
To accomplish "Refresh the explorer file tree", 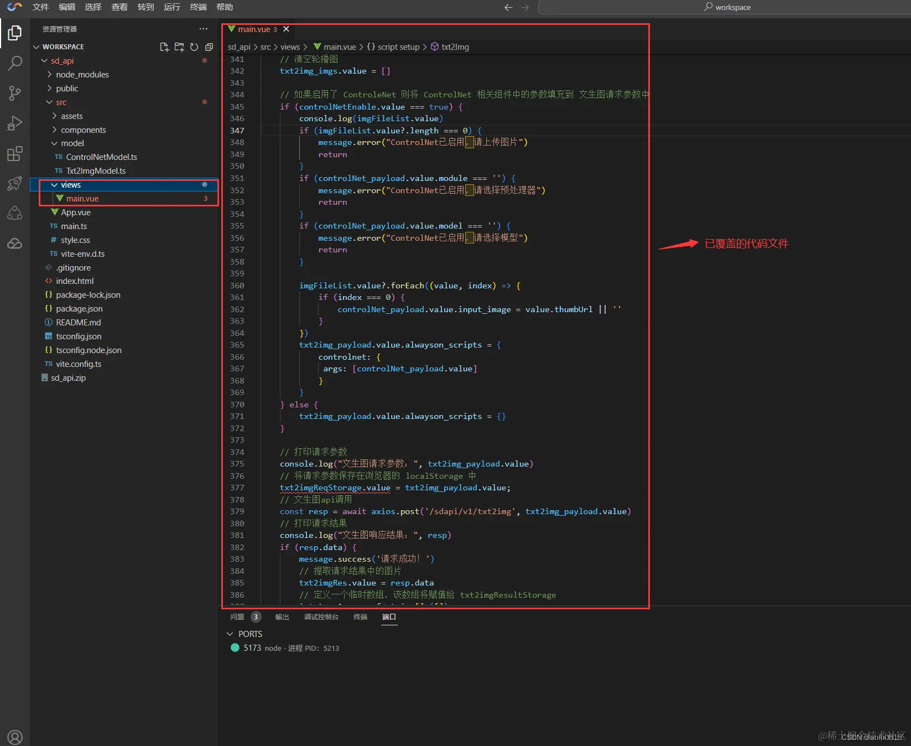I will click(194, 47).
